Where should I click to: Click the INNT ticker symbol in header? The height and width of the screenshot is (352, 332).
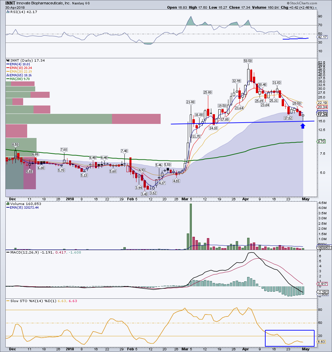point(11,2)
